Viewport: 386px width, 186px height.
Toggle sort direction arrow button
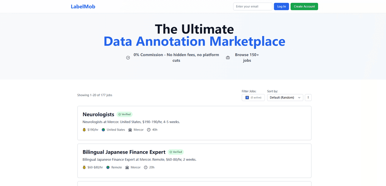(308, 97)
